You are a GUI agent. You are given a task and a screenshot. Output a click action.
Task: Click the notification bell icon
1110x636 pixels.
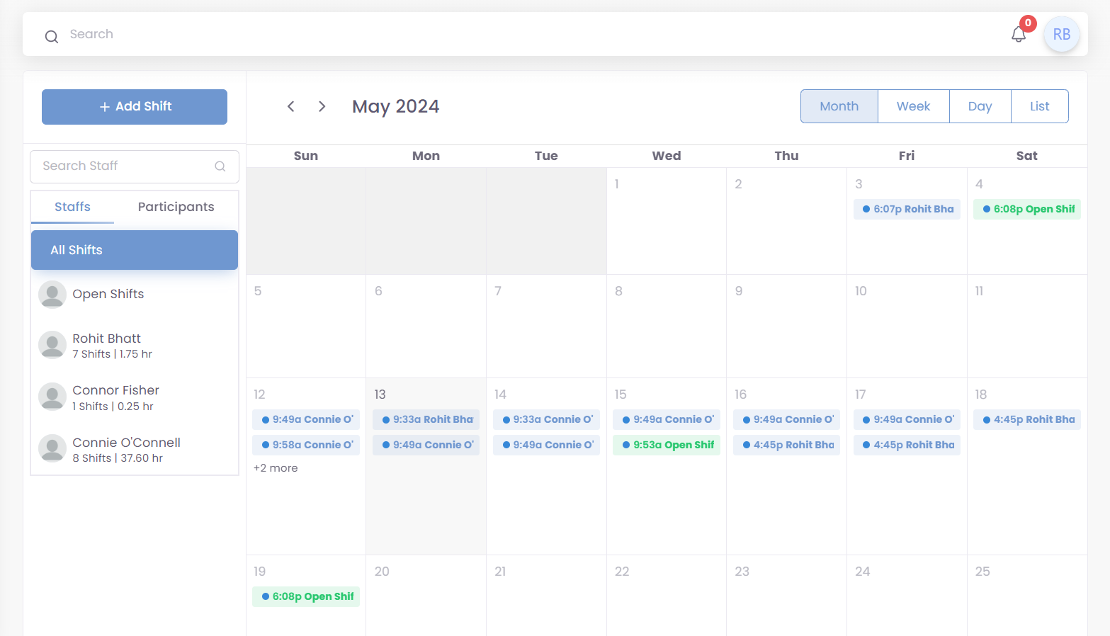tap(1019, 35)
